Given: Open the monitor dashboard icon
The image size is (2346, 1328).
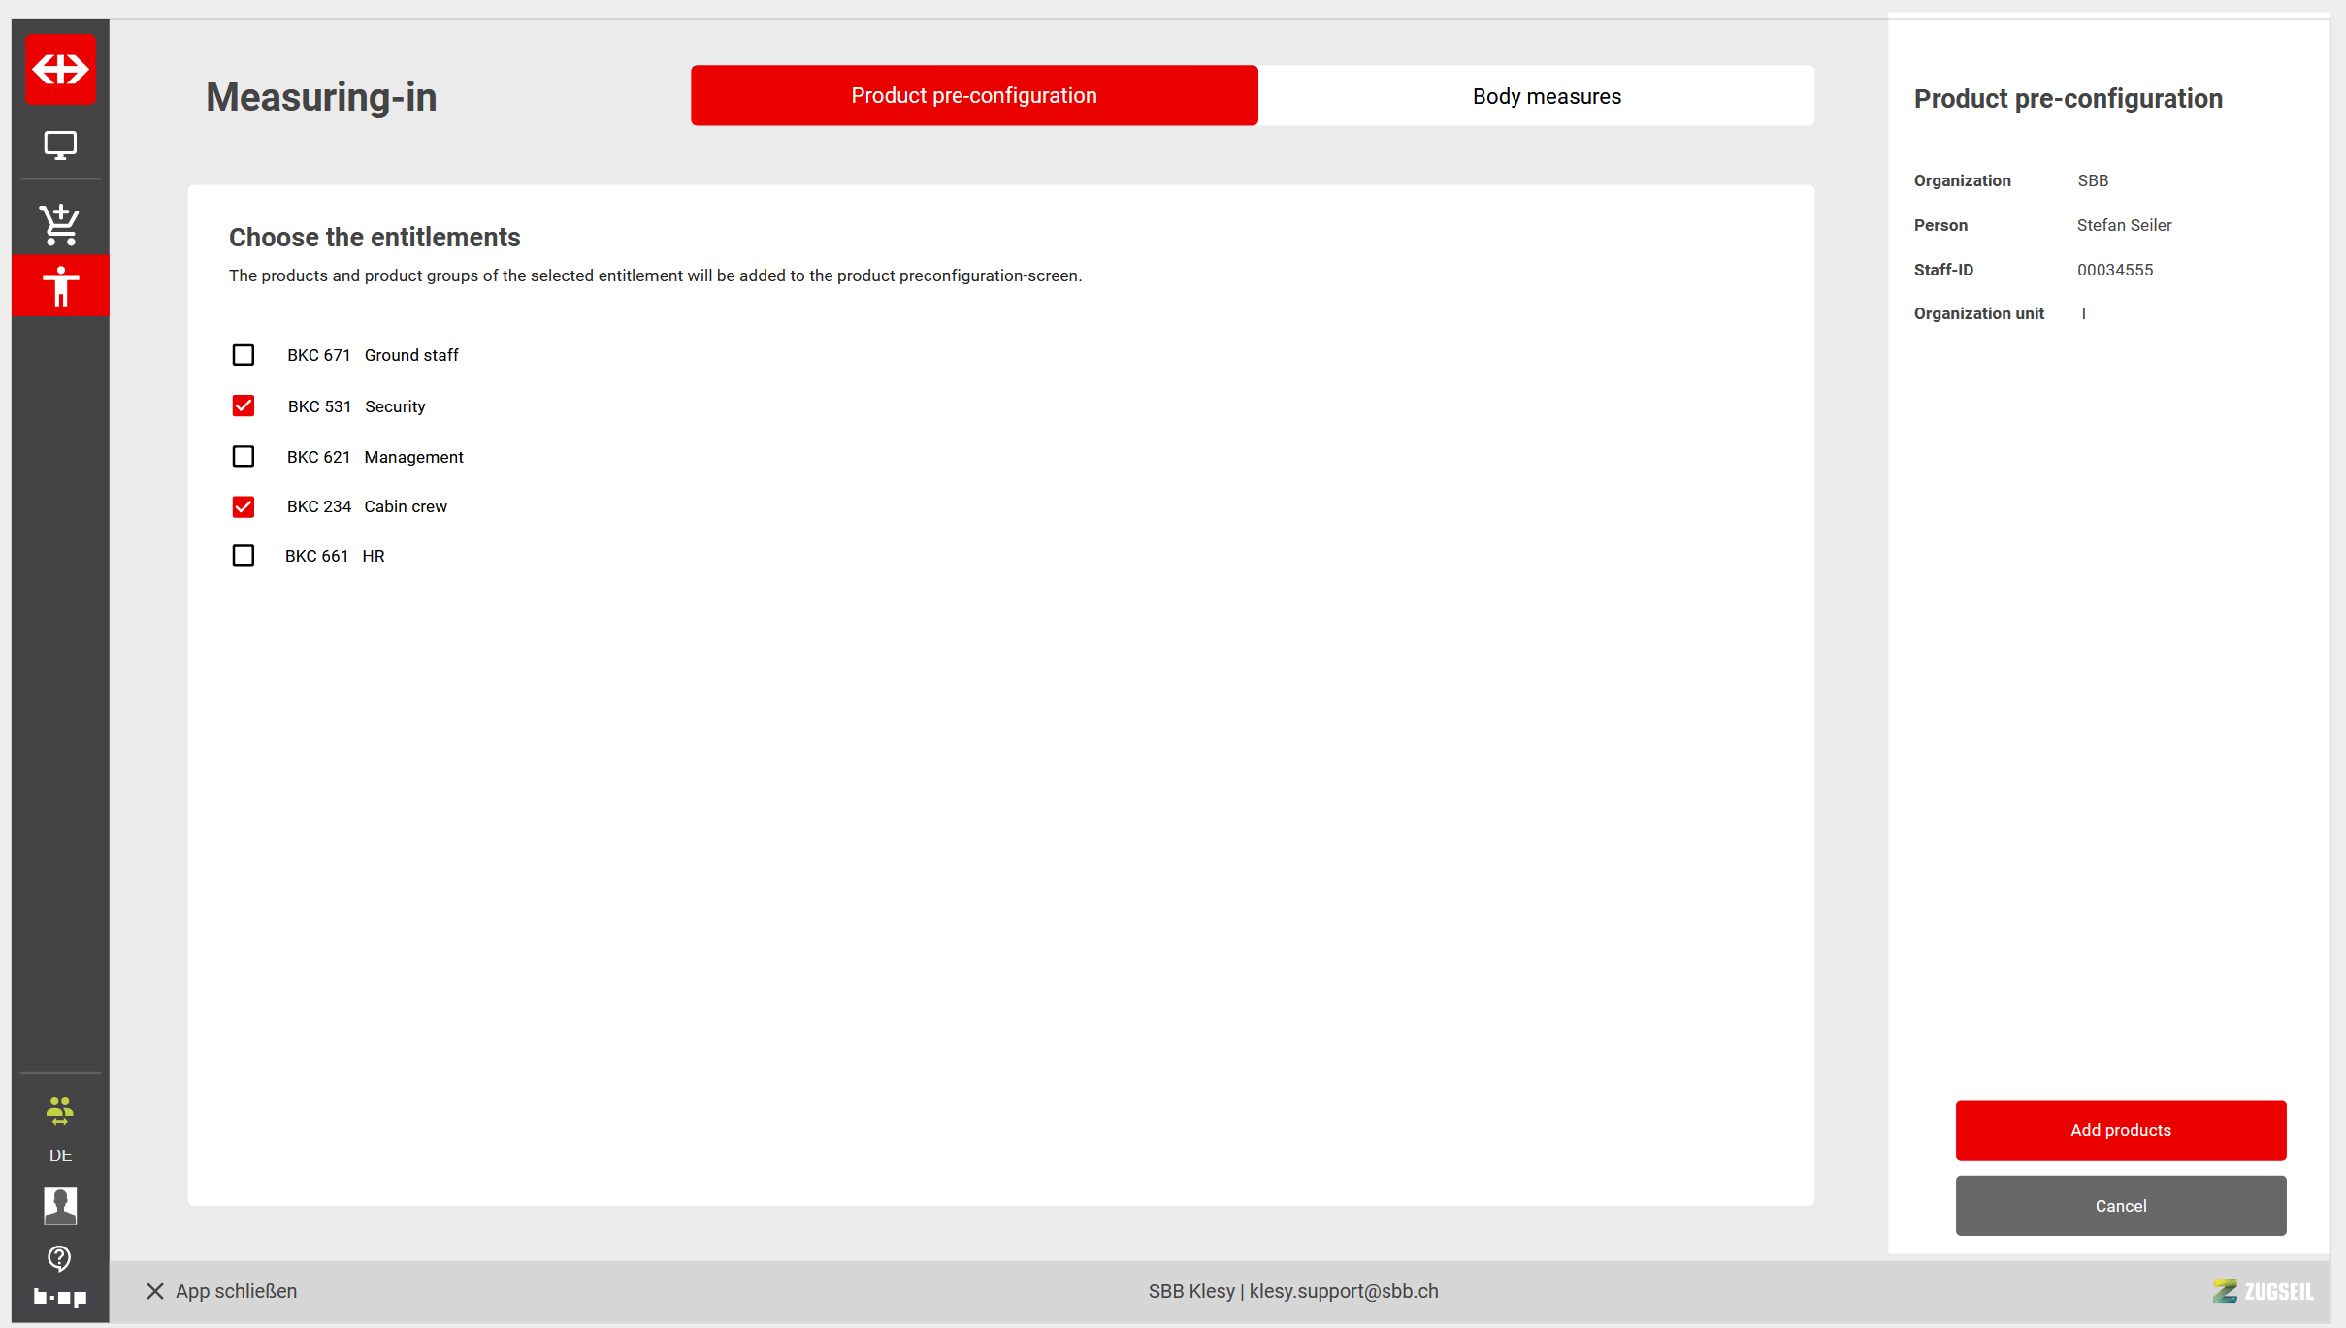Looking at the screenshot, I should click(x=60, y=146).
